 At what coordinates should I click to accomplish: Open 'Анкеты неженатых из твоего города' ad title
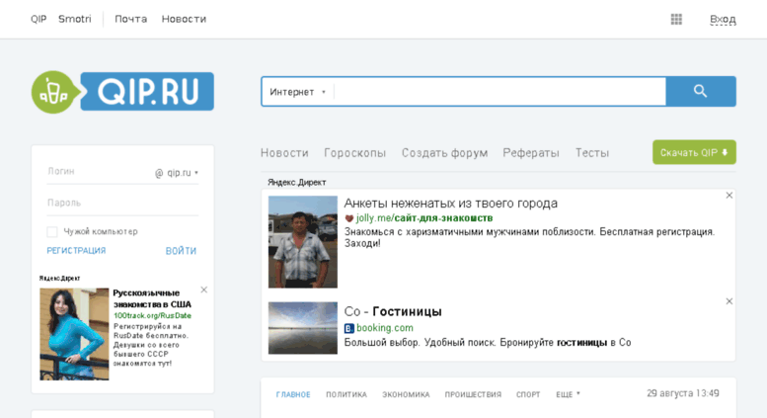[450, 204]
